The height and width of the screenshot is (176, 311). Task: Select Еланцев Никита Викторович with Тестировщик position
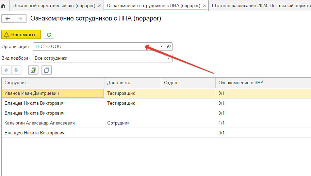click(156, 103)
